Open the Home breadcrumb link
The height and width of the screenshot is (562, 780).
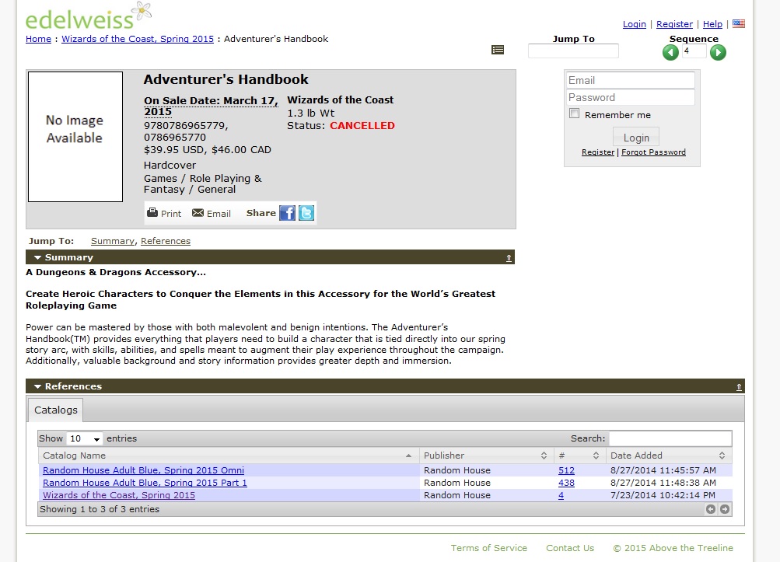coord(38,39)
